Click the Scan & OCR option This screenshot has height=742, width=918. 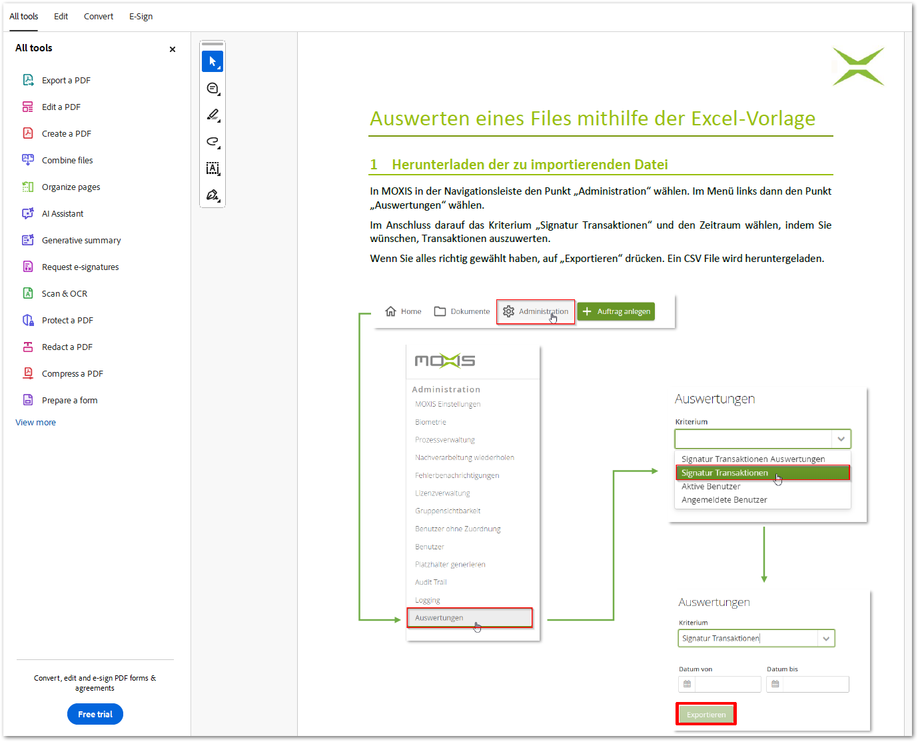64,293
